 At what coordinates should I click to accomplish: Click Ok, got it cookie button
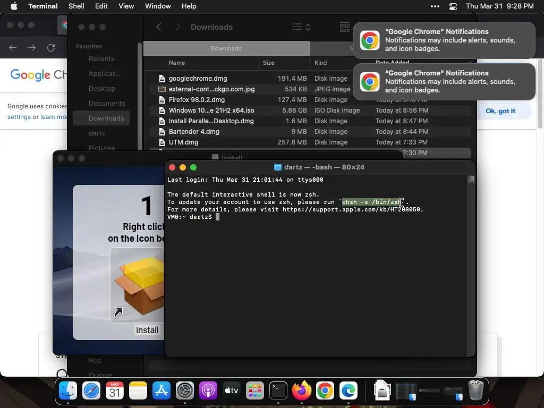click(500, 111)
